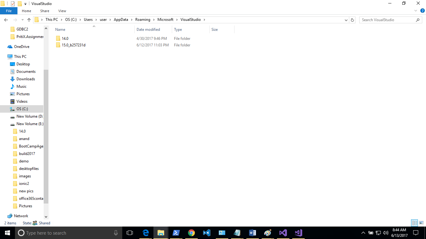Expand the ribbon chevron near Help icon

click(x=415, y=11)
